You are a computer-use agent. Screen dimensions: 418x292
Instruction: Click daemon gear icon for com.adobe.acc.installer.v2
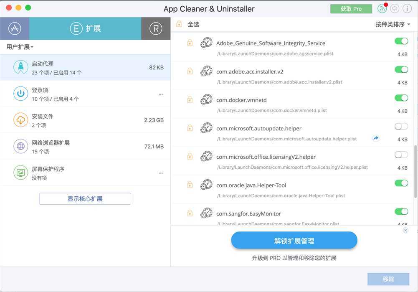pos(206,71)
